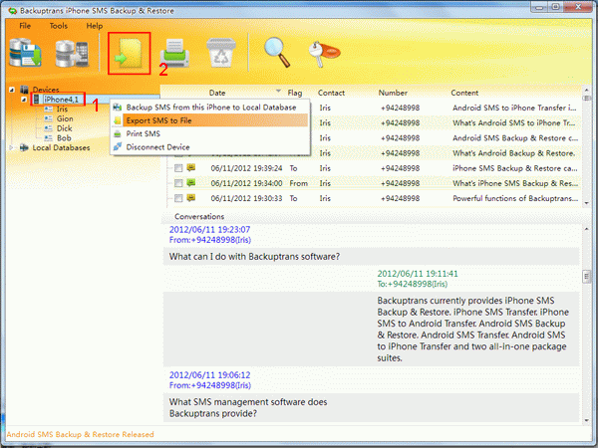Expand the Local Databases tree node
The width and height of the screenshot is (598, 448).
tap(11, 147)
